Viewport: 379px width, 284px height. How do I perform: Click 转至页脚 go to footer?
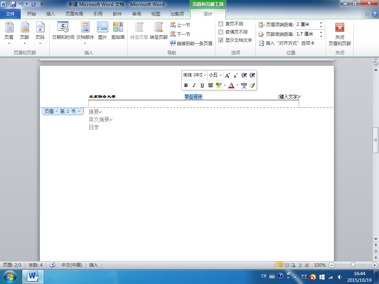158,30
